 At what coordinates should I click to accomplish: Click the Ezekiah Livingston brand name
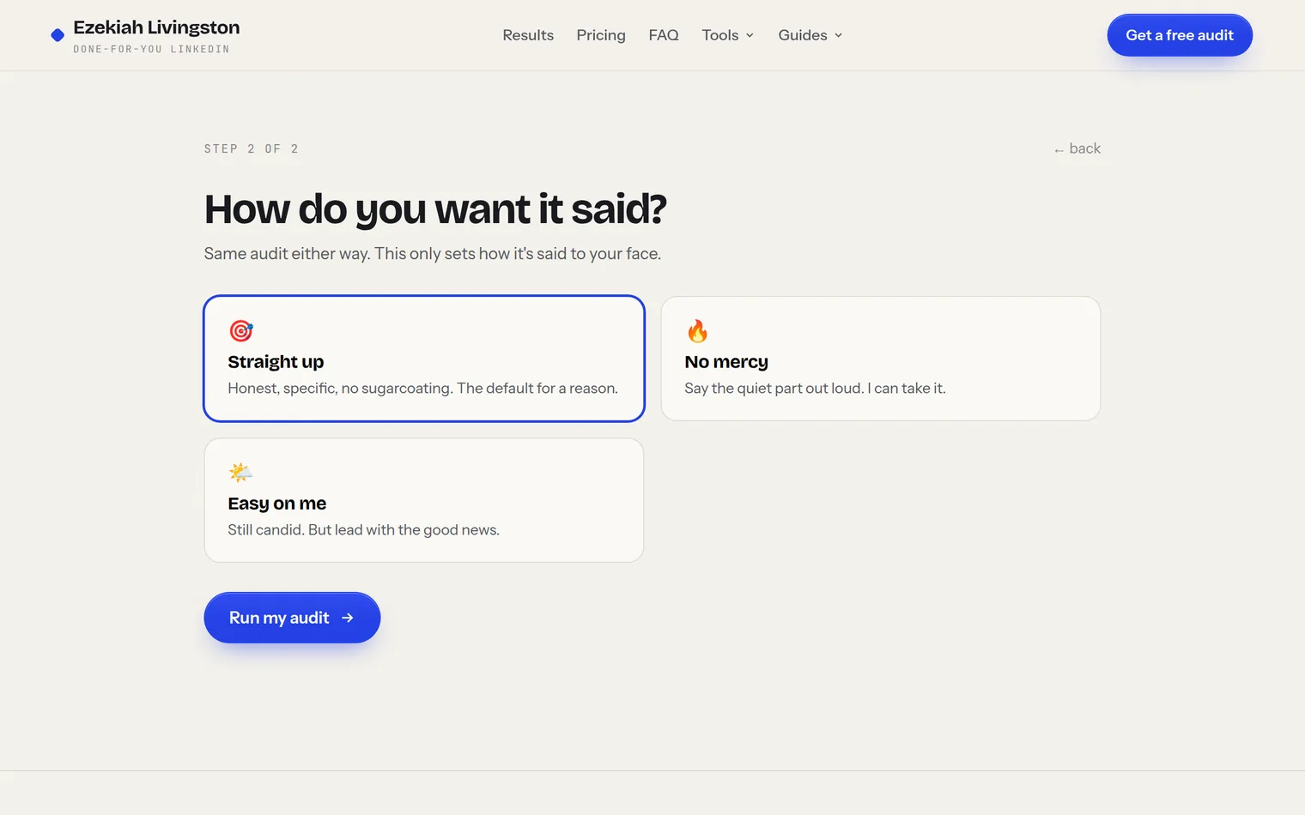(x=156, y=27)
